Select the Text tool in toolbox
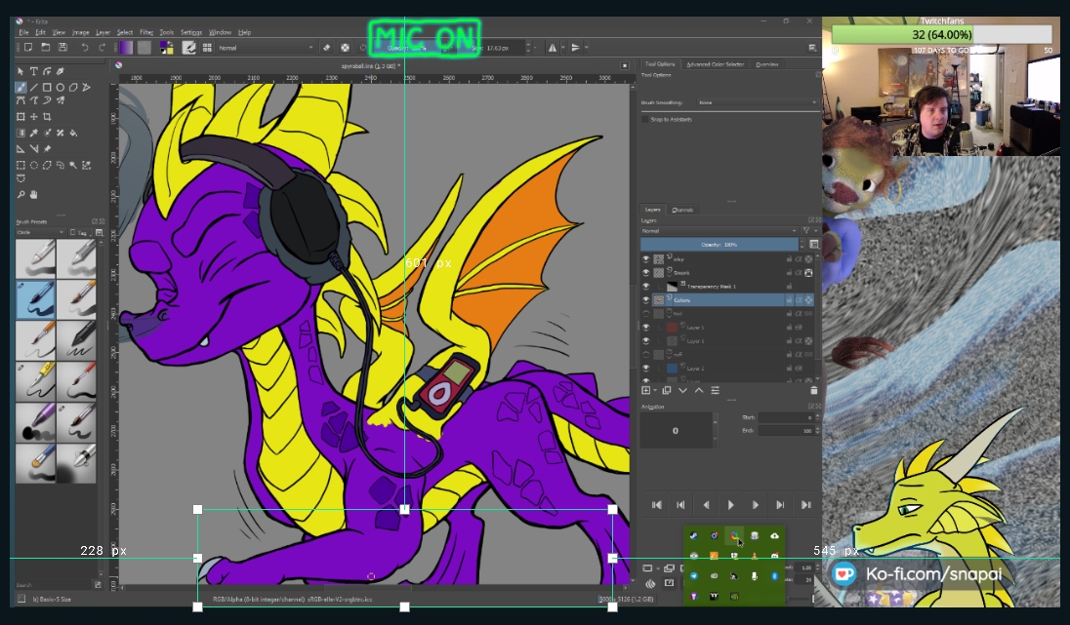The image size is (1070, 625). 33,71
